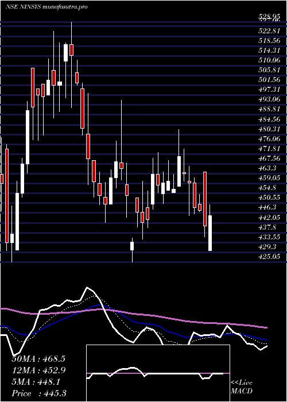
Task: Click the tall red candle beside the last candle
Action: point(205,199)
